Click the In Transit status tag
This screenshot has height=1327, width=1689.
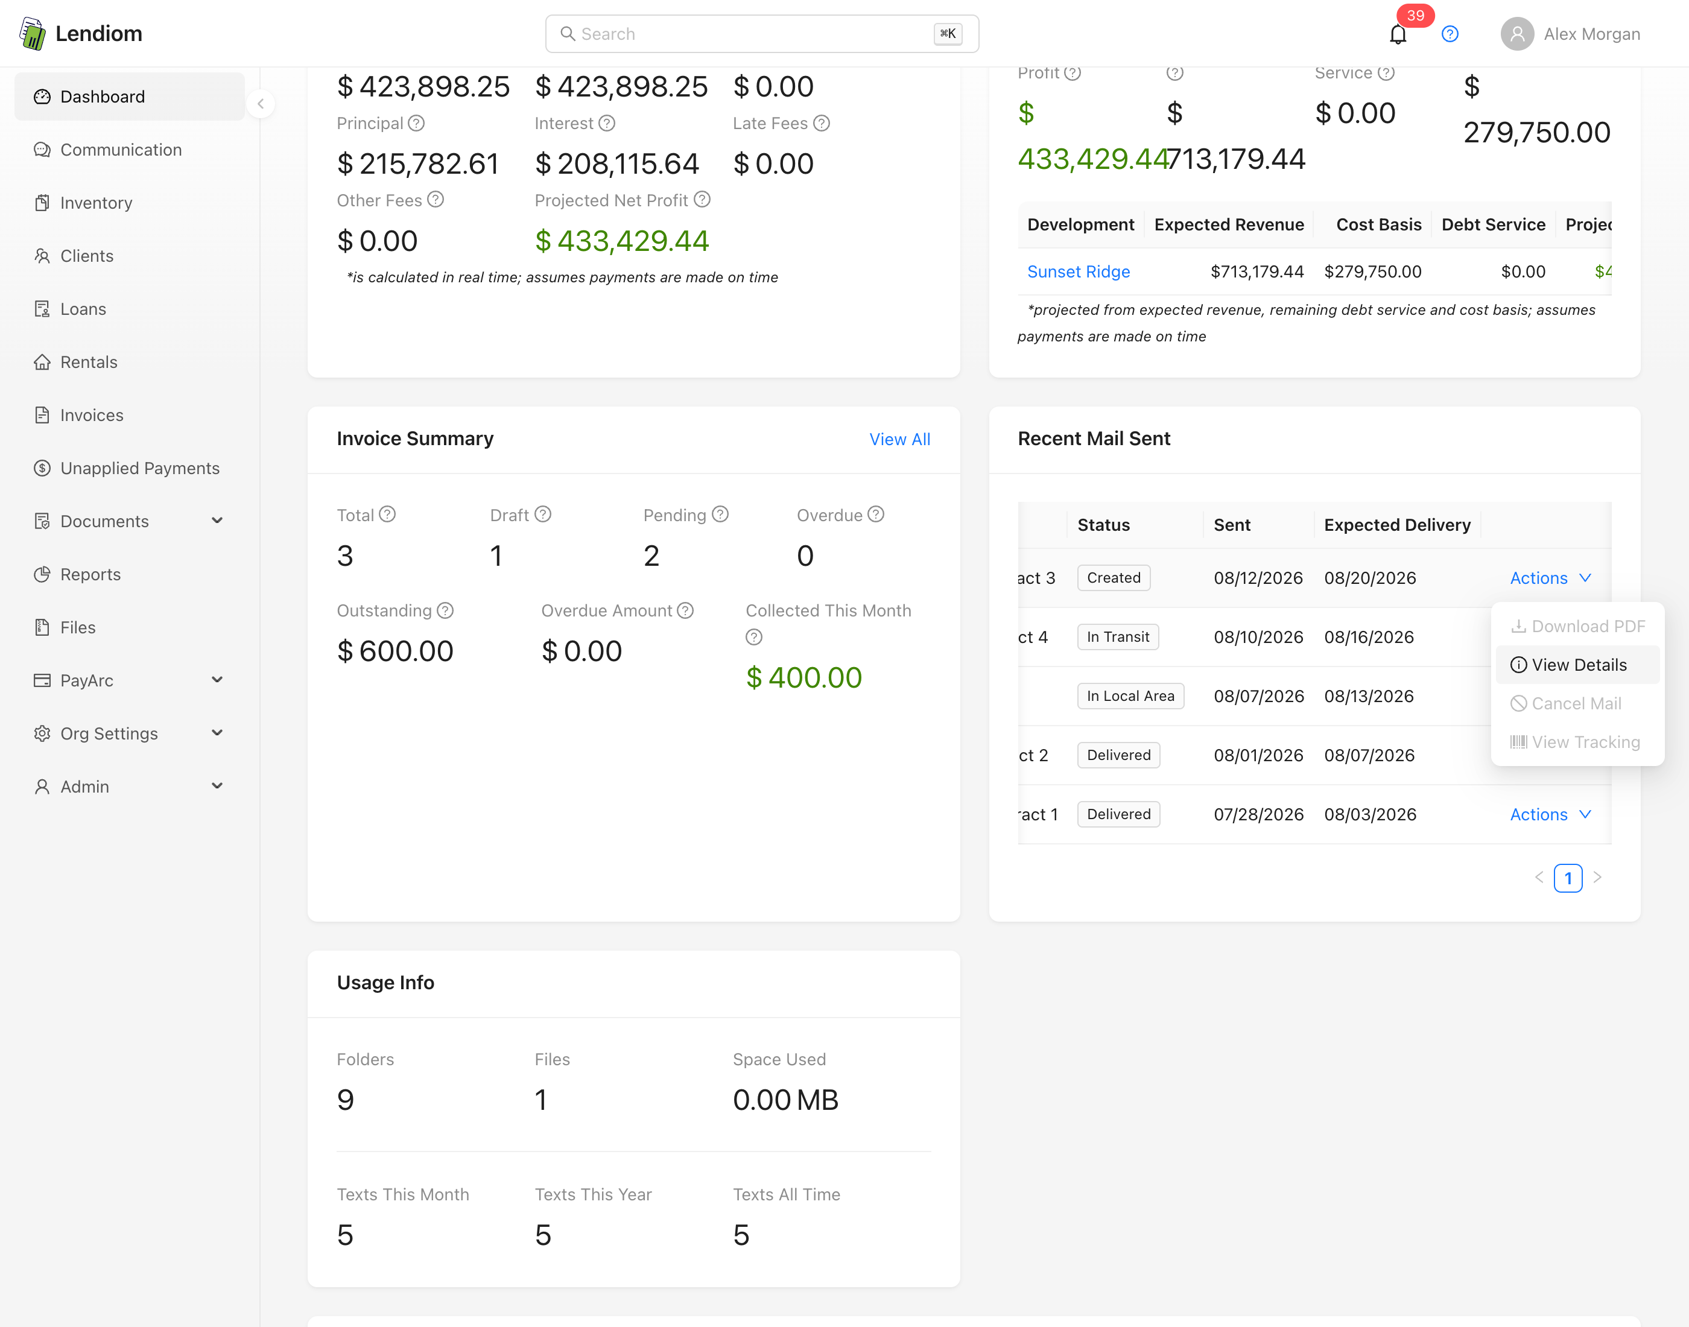click(1118, 637)
